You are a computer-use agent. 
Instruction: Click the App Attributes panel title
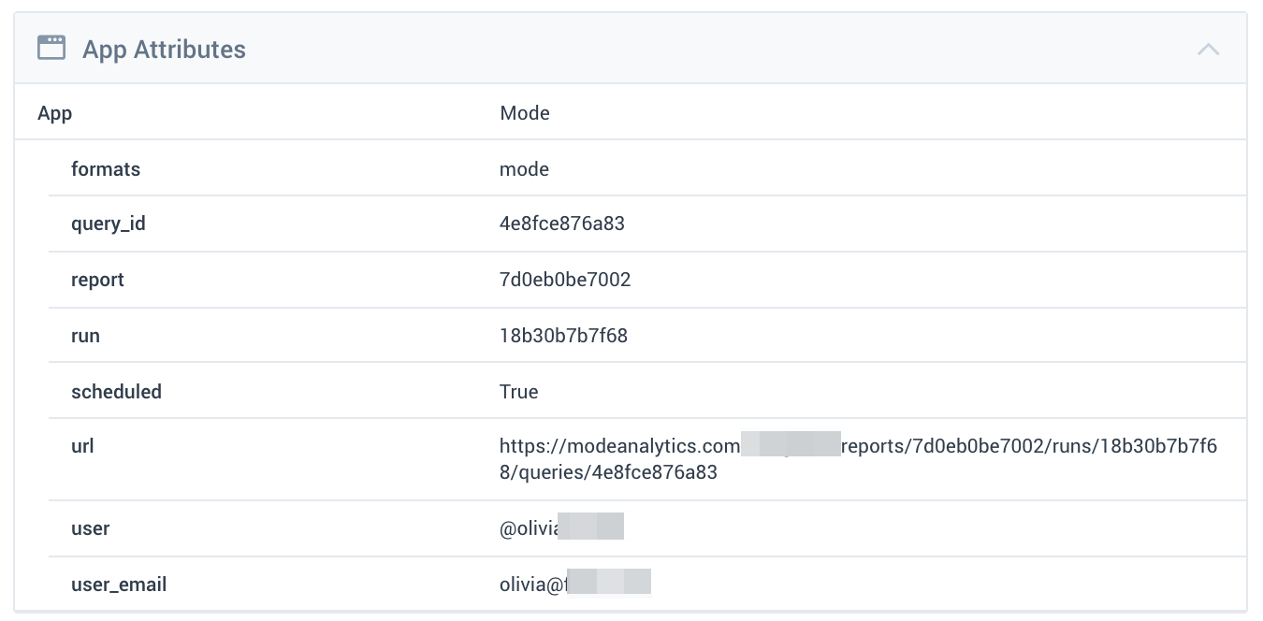164,50
